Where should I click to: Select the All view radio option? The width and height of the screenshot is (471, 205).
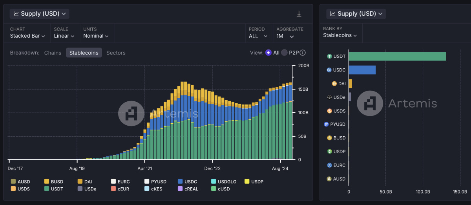click(x=268, y=53)
